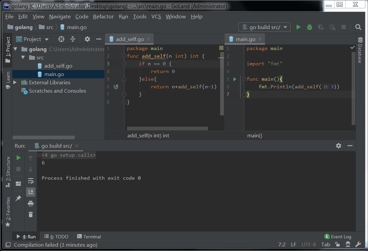368x251 pixels.
Task: Pin the Run tab with pin icon
Action: point(18,198)
